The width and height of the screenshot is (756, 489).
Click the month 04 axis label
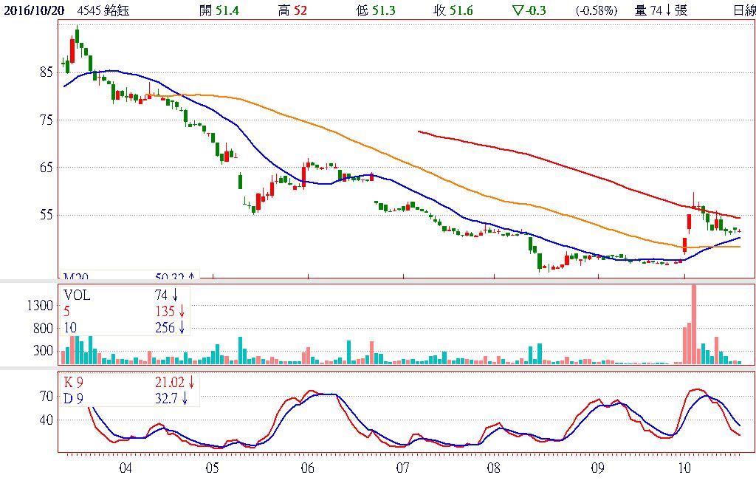pyautogui.click(x=125, y=468)
